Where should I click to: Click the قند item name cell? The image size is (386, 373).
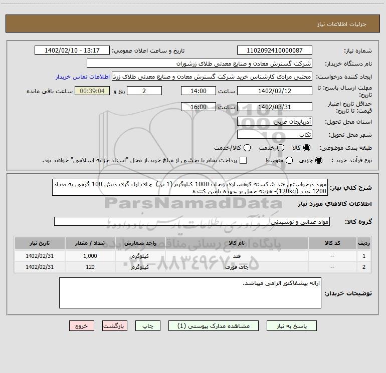pos(237,256)
